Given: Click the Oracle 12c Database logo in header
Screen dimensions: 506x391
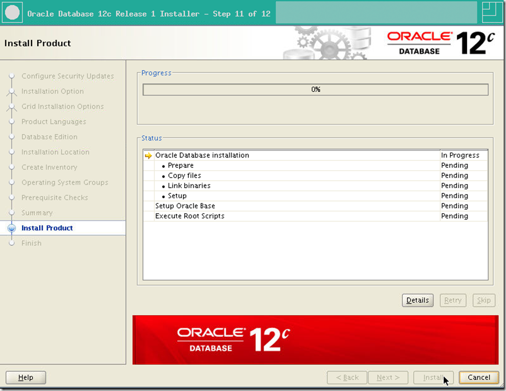Looking at the screenshot, I should point(441,43).
